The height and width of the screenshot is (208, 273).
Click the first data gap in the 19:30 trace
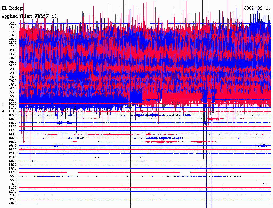point(73,173)
